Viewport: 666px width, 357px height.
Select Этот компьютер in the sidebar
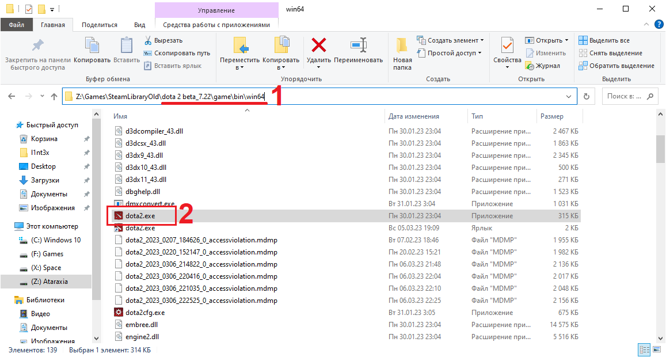pos(46,226)
